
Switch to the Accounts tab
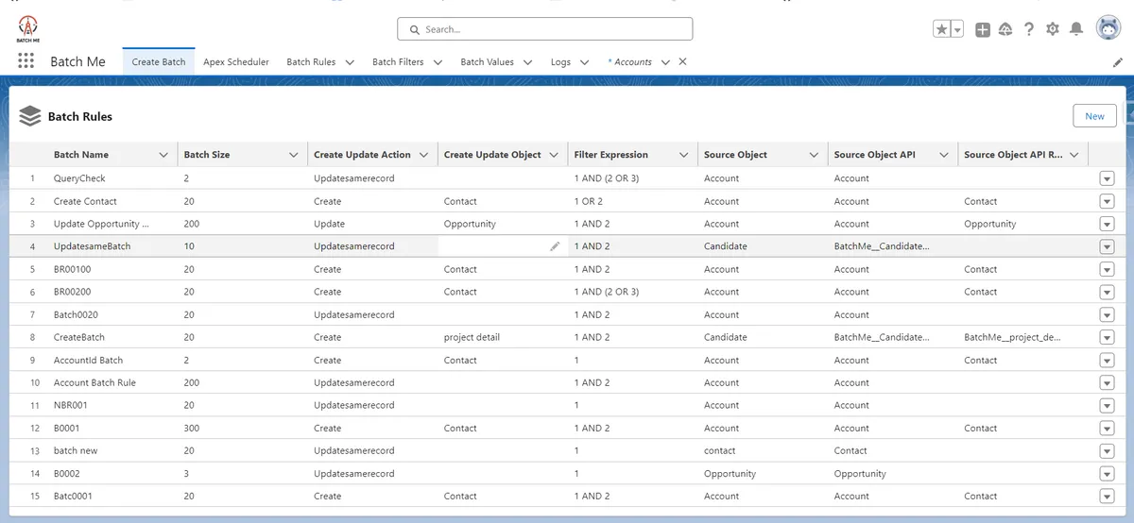tap(629, 61)
